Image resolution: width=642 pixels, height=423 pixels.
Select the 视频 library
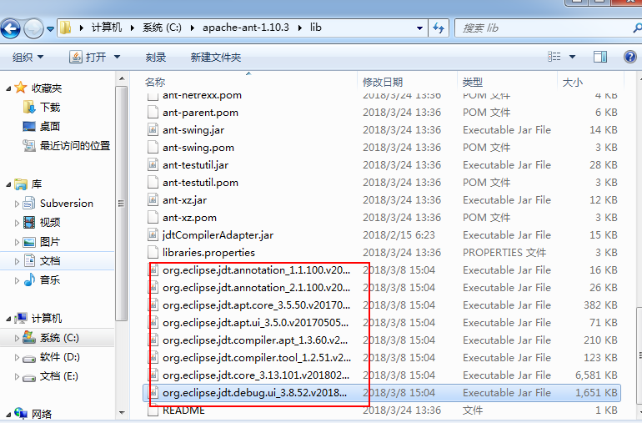50,223
